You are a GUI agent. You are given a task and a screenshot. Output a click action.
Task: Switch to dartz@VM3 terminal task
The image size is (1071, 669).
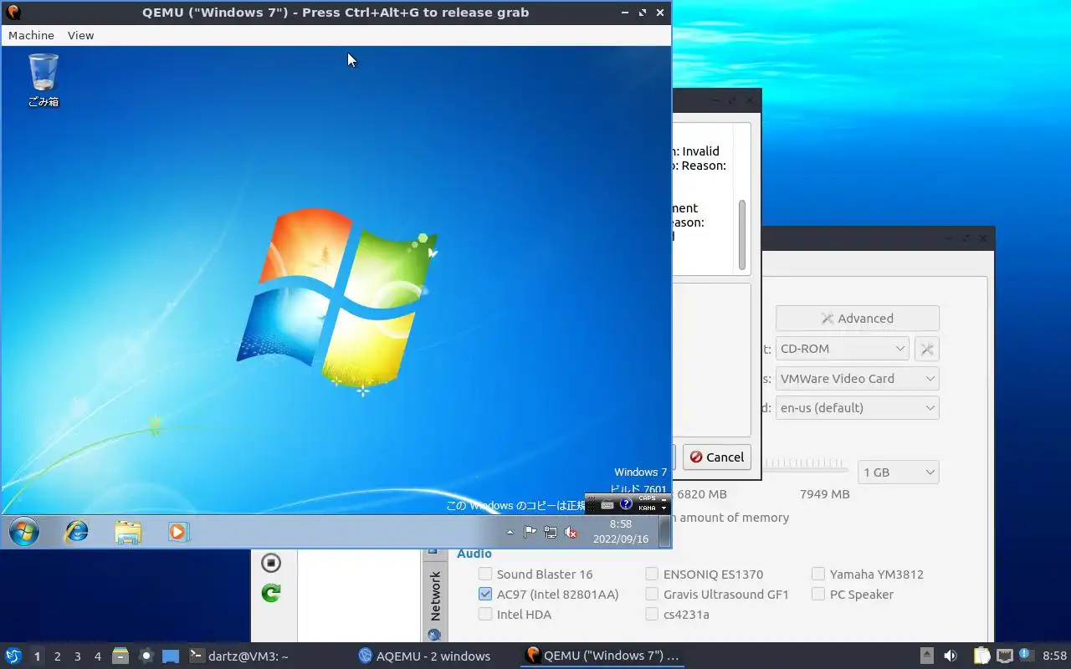(x=239, y=656)
